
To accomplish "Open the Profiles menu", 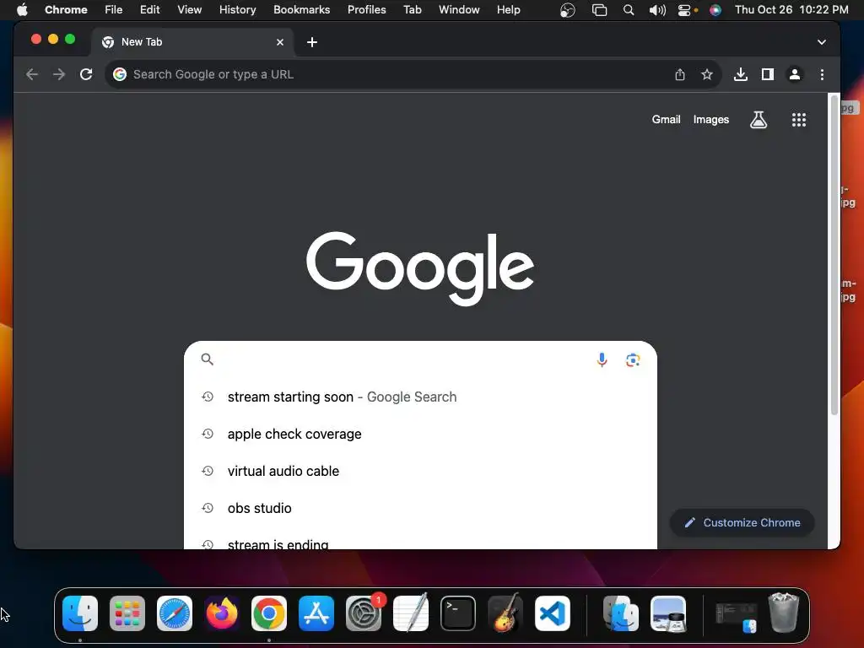I will 366,10.
